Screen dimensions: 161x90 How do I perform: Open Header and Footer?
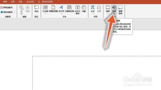(x=53, y=9)
